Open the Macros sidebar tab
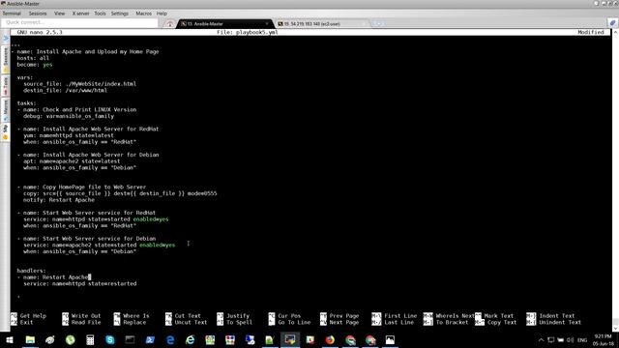This screenshot has height=348, width=619. [6, 109]
